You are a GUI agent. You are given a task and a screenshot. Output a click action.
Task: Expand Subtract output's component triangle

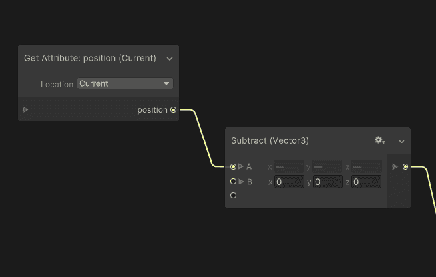point(395,166)
